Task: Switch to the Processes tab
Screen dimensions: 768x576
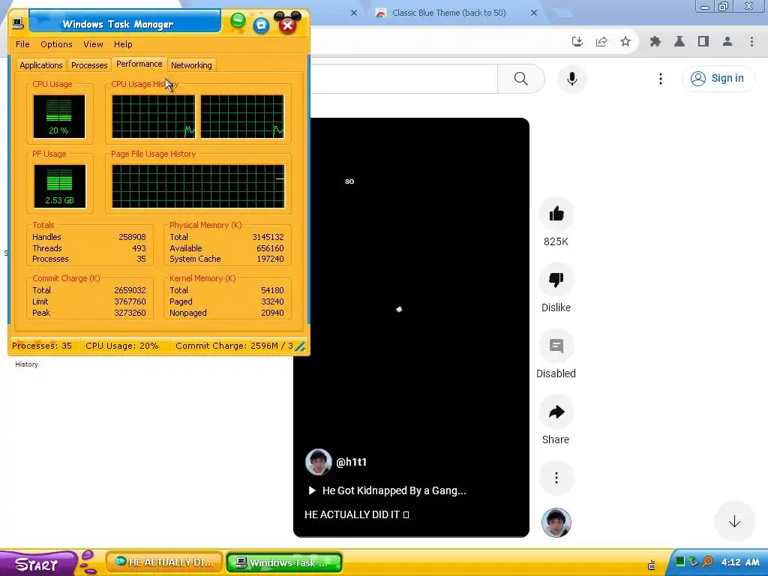Action: 89,65
